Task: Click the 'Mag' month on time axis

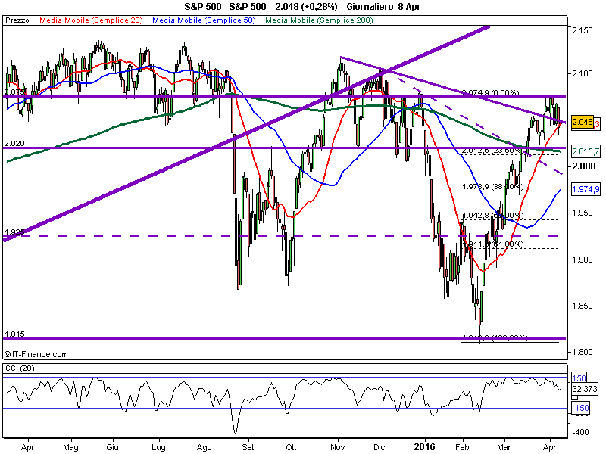Action: pyautogui.click(x=70, y=447)
